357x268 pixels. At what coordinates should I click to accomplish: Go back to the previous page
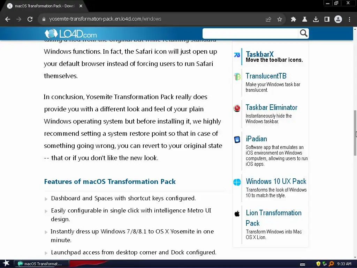(8, 19)
